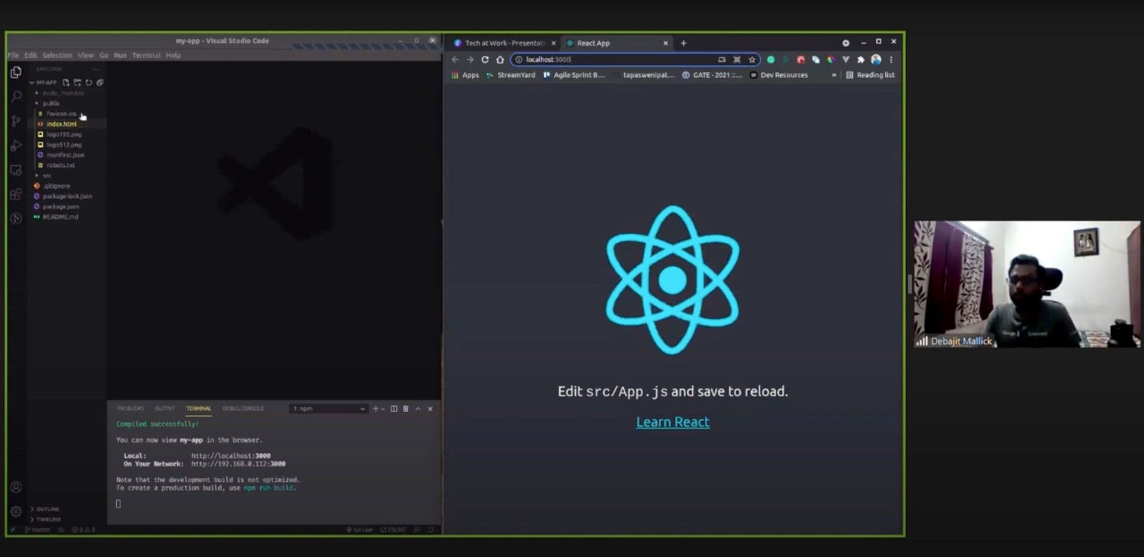Reload the React App page in Chrome

click(485, 60)
